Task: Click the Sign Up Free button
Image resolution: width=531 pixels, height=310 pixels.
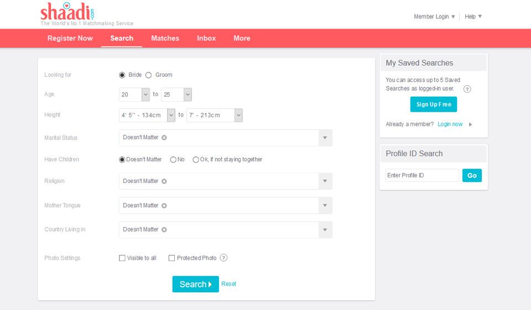Action: [x=433, y=104]
